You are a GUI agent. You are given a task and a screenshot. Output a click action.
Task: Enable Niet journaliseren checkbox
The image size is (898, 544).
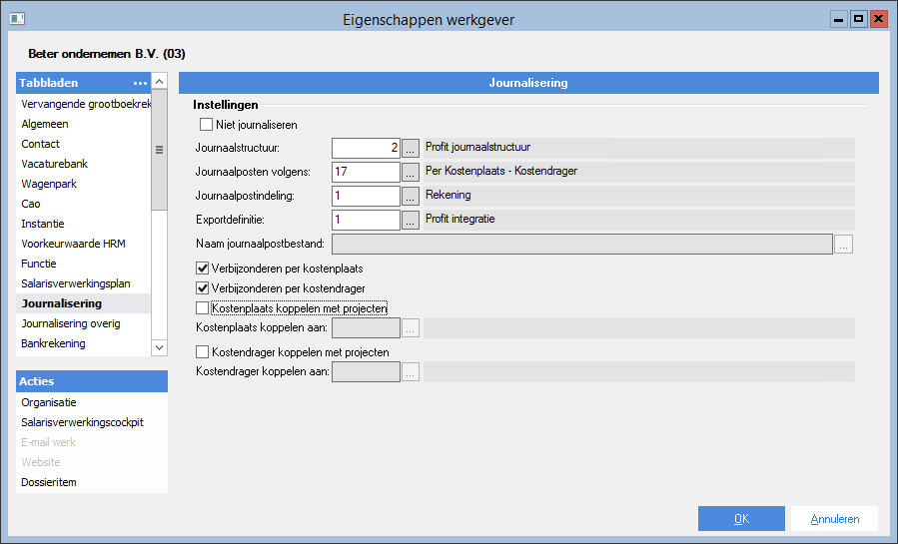[206, 124]
